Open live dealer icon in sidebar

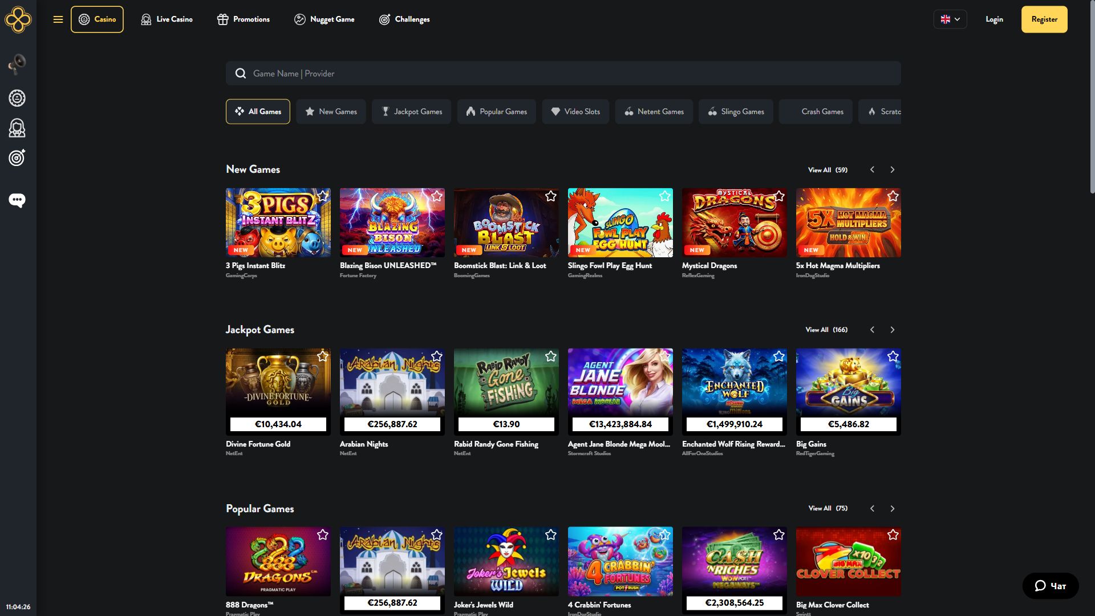(17, 128)
